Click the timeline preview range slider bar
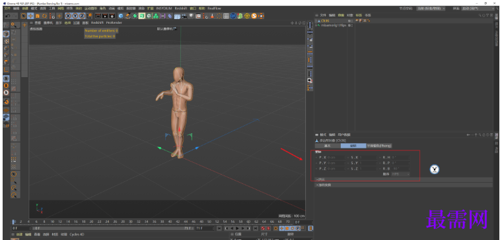This screenshot has width=500, height=240. tap(113, 228)
